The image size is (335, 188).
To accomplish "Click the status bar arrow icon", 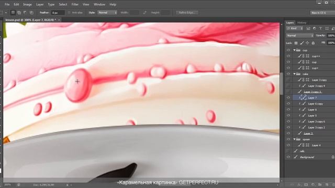I will [68, 185].
